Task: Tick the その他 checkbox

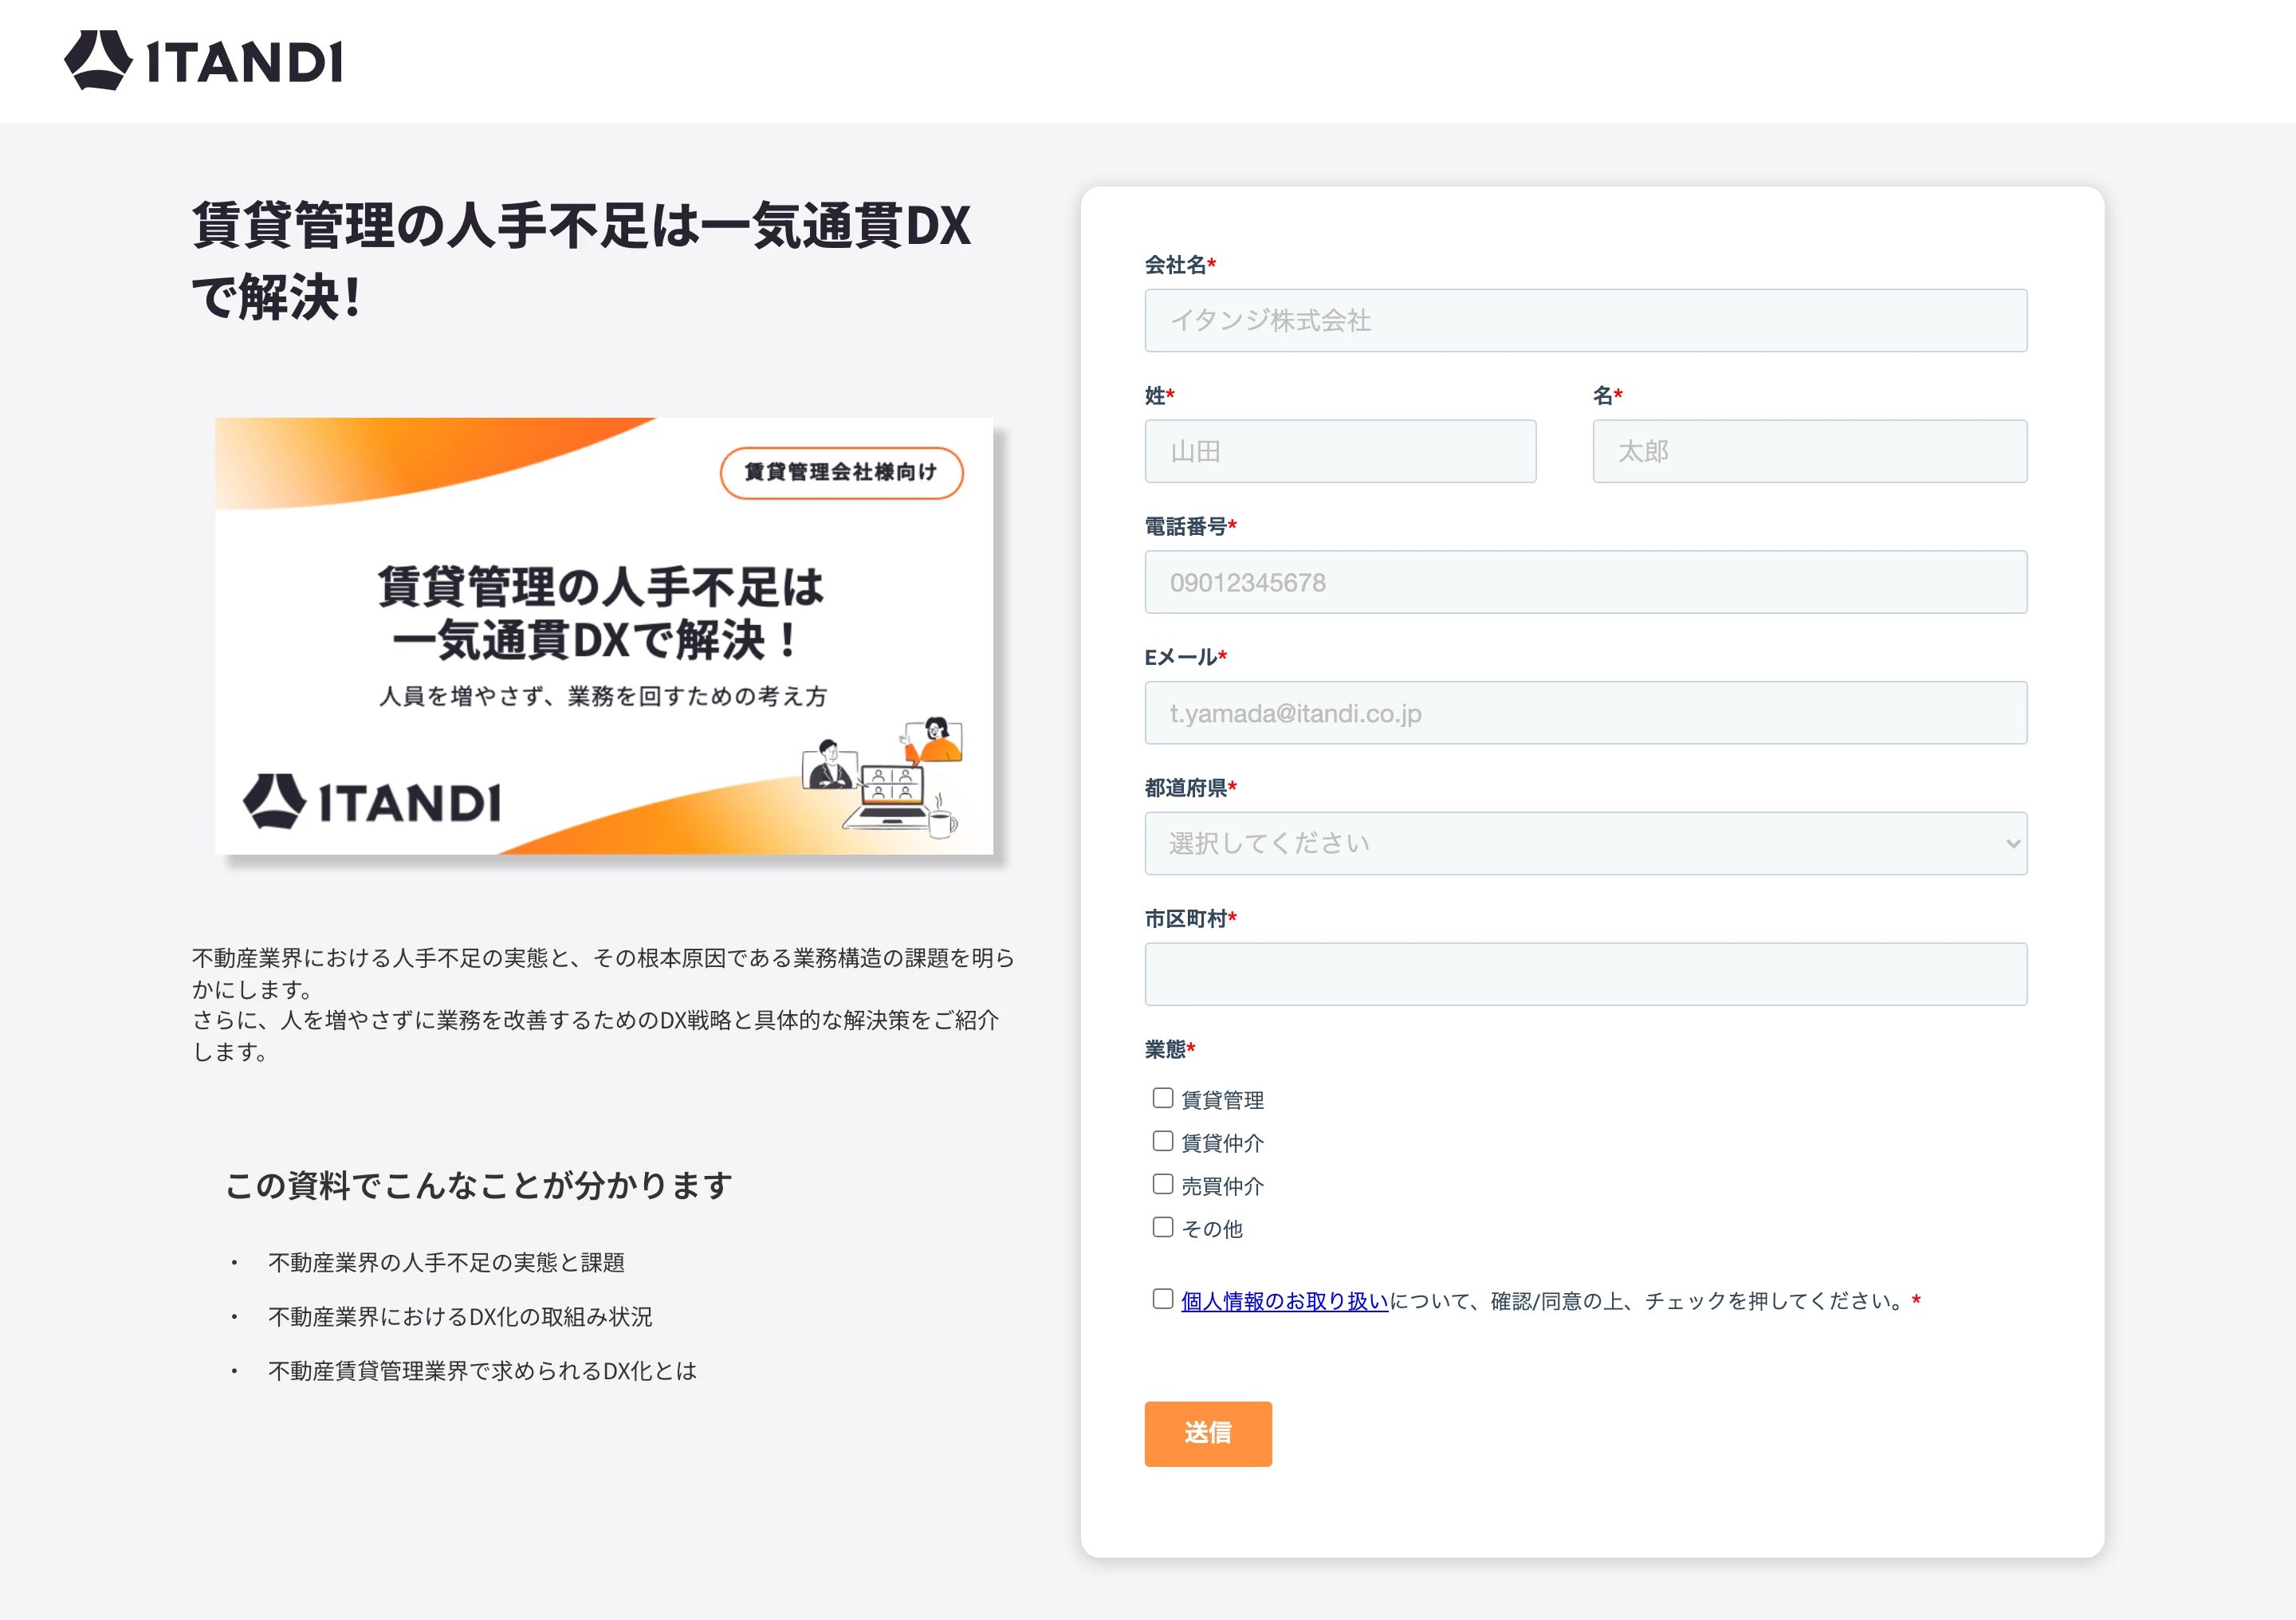Action: pos(1162,1227)
